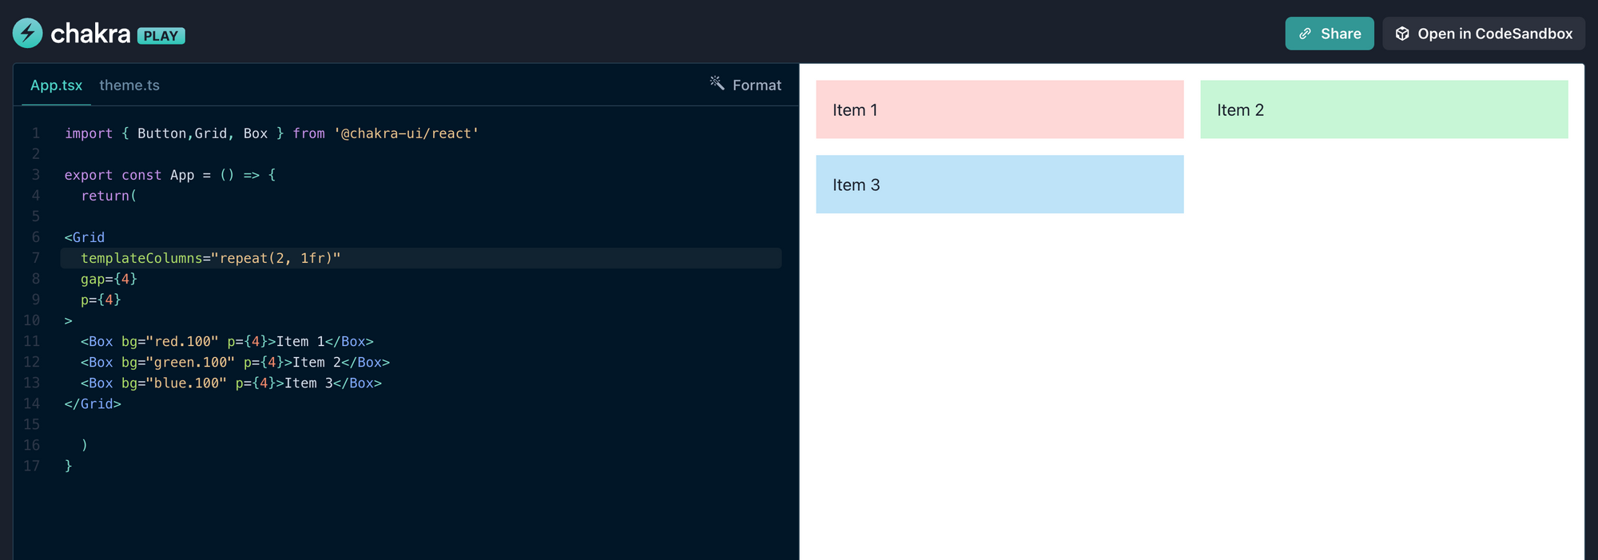Click the green Item 2 box
The height and width of the screenshot is (560, 1598).
pos(1383,109)
